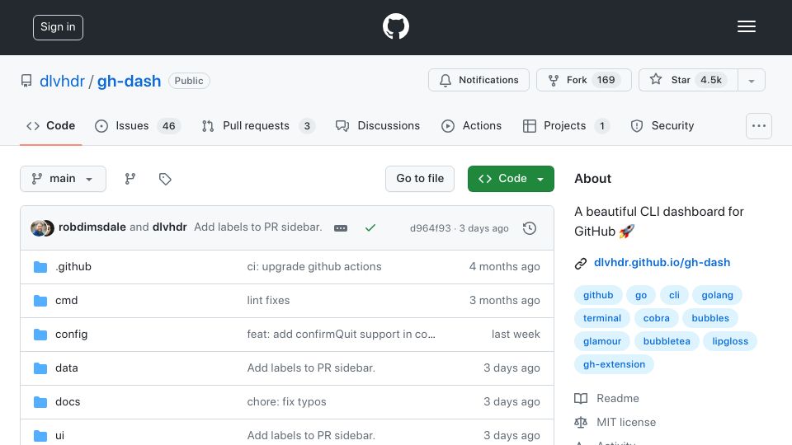Click the GitHub Octocat logo
This screenshot has height=445, width=792.
[395, 26]
